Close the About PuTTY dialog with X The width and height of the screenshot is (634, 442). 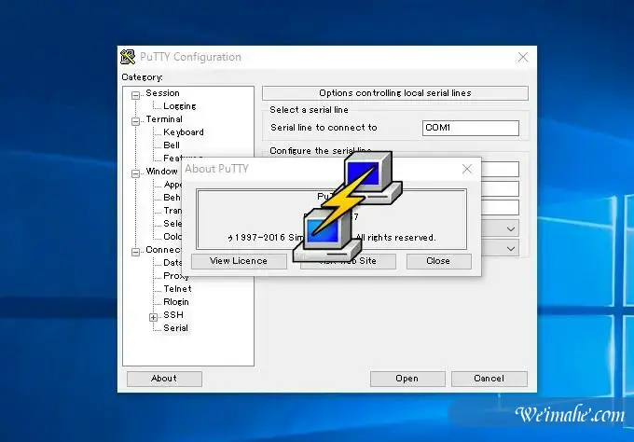467,169
